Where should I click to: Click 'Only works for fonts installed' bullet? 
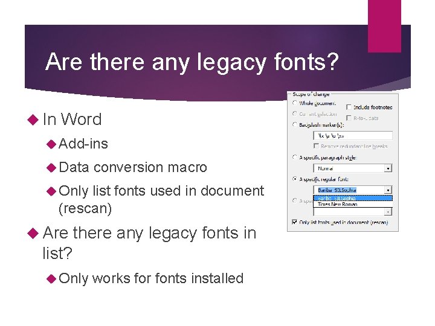click(151, 278)
